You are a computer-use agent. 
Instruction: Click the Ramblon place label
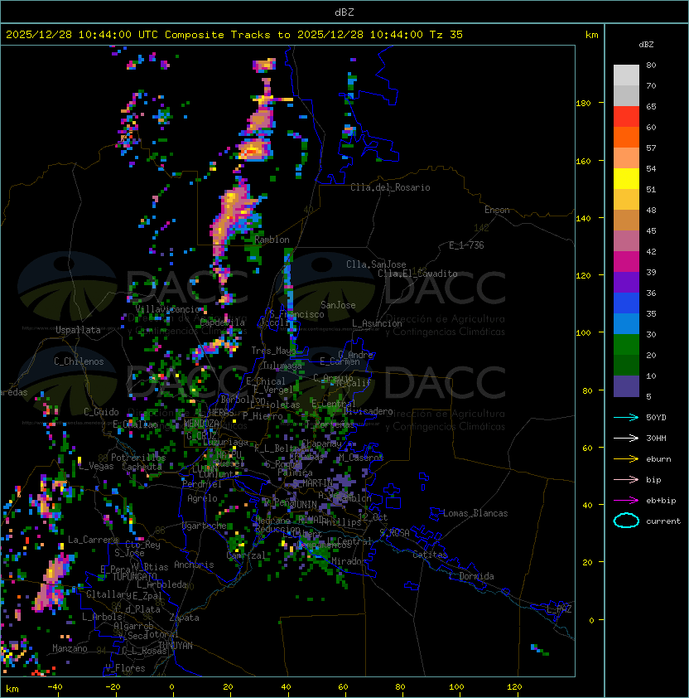[272, 240]
